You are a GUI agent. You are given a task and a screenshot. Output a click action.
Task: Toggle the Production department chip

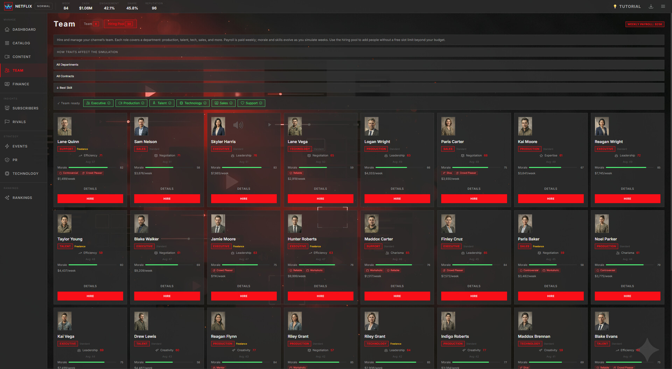(x=131, y=103)
